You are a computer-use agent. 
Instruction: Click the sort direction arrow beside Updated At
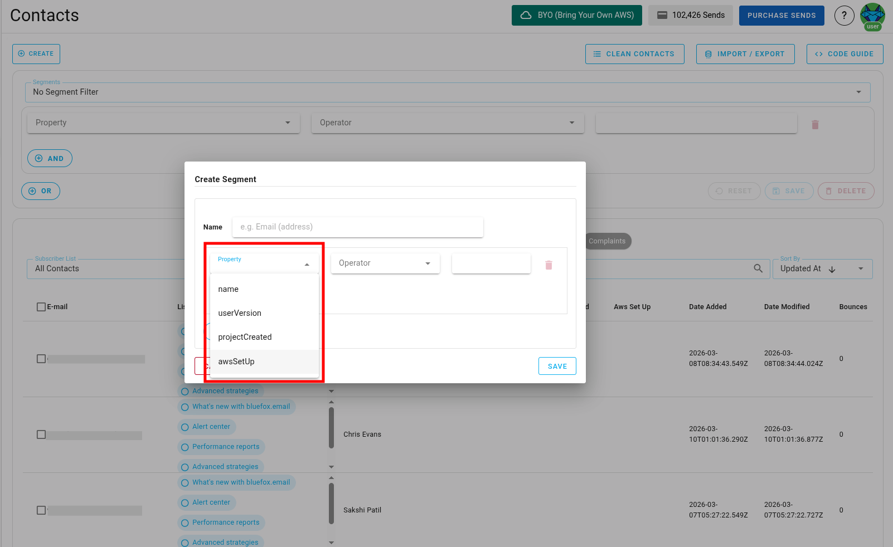pos(832,268)
